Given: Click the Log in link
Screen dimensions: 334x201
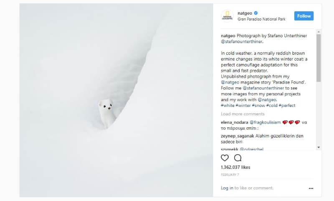Looking at the screenshot, I should (227, 188).
